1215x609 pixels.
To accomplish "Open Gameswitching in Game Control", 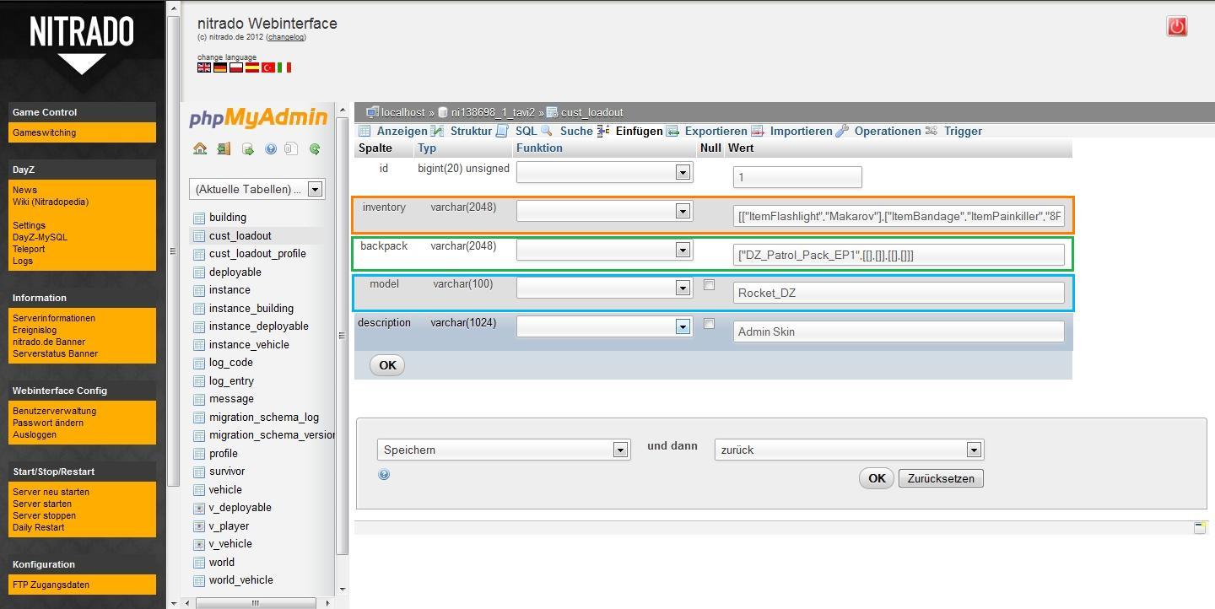I will pos(44,132).
